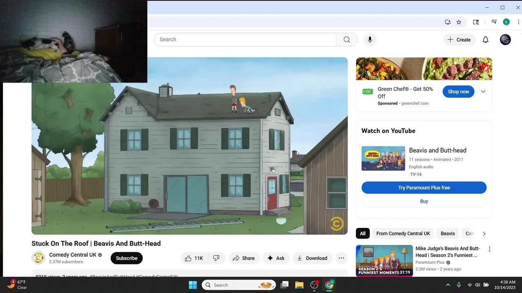
Task: Open the Beavis and Butt-head show title
Action: tap(438, 150)
